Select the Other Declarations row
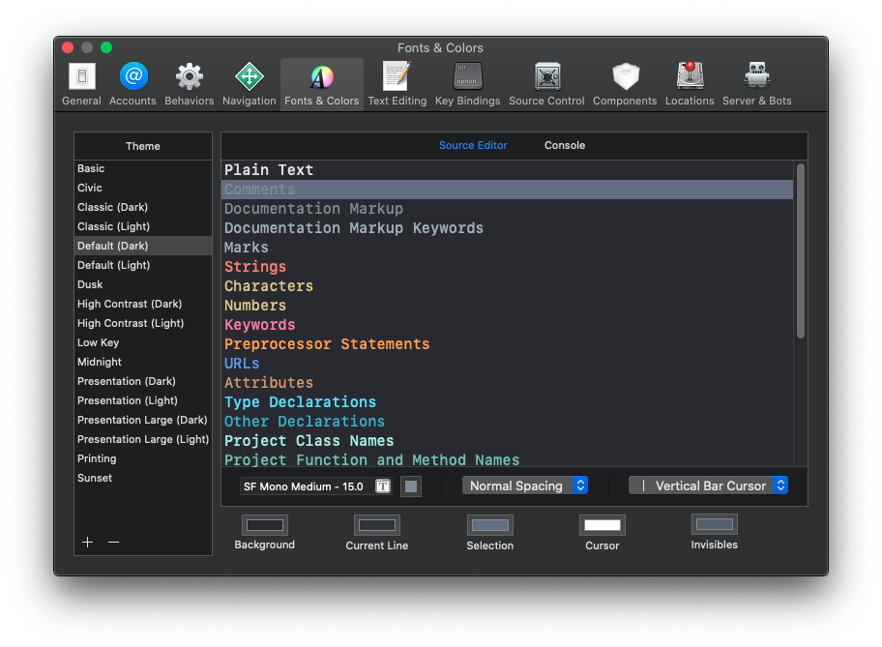This screenshot has height=647, width=882. 508,422
